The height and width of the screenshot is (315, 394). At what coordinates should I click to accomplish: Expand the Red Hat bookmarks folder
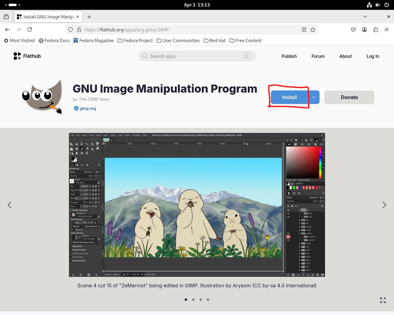click(215, 41)
